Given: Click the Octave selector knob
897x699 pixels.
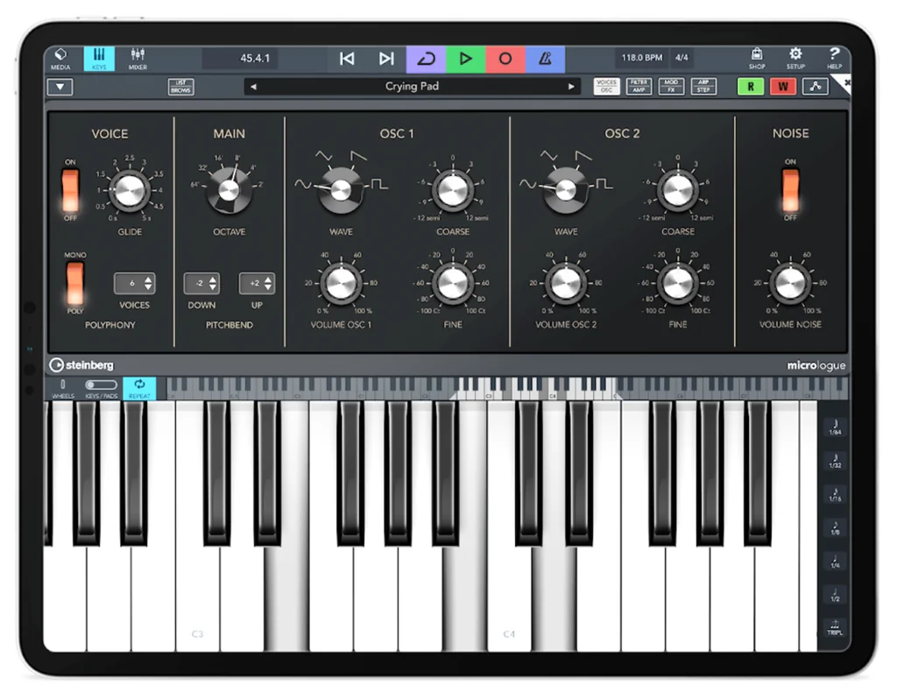Looking at the screenshot, I should tap(230, 190).
